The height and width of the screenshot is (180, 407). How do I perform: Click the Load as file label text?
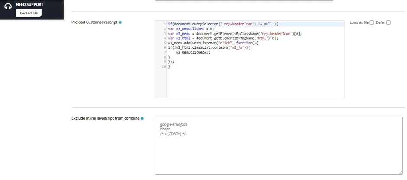click(359, 22)
